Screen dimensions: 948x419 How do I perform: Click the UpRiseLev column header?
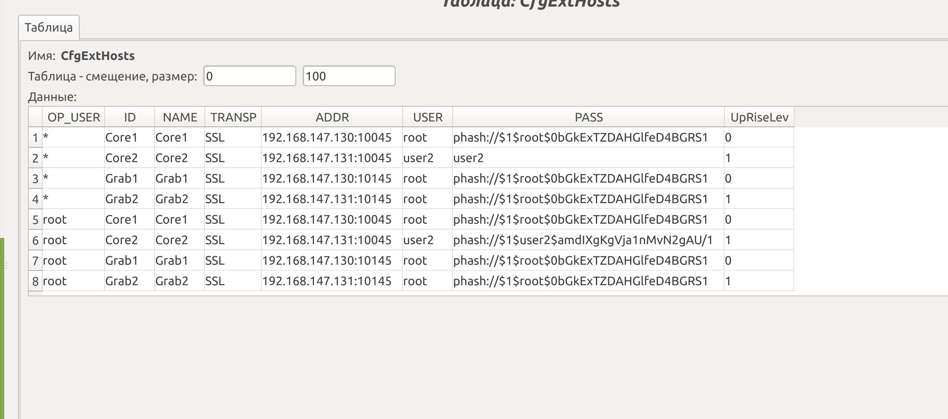tap(759, 117)
